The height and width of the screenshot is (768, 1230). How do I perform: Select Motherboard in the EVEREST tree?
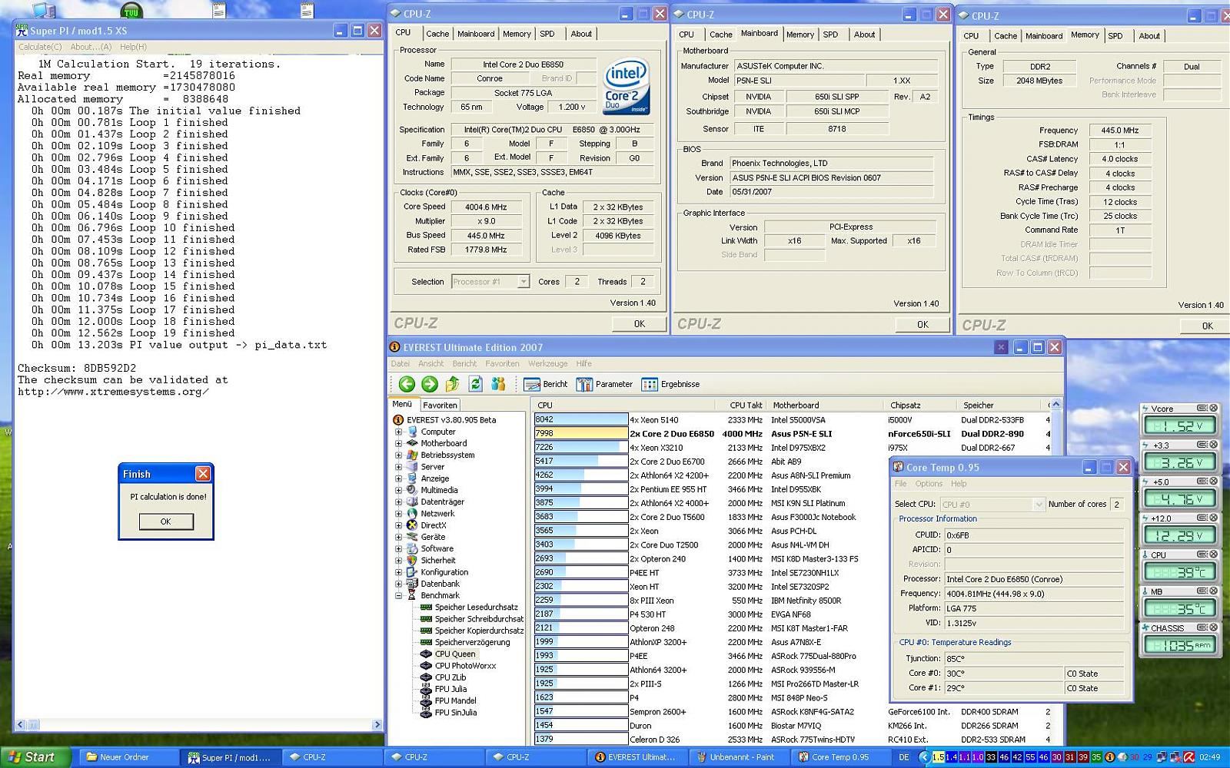[x=444, y=443]
